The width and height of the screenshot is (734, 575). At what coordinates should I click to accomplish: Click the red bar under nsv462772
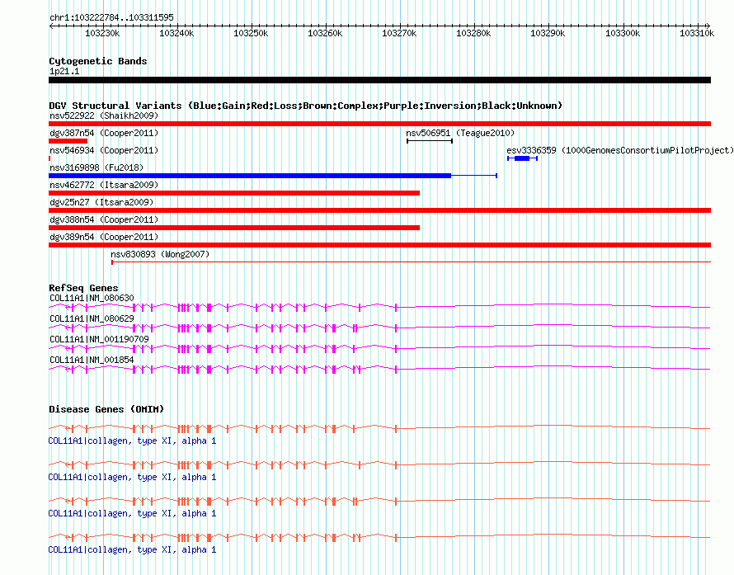(x=234, y=193)
